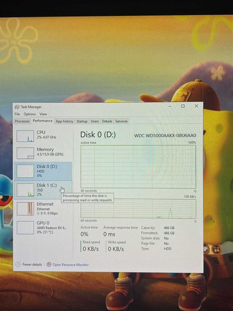Open the Startup tab
Viewport: 233px width, 311px height.
click(82, 121)
